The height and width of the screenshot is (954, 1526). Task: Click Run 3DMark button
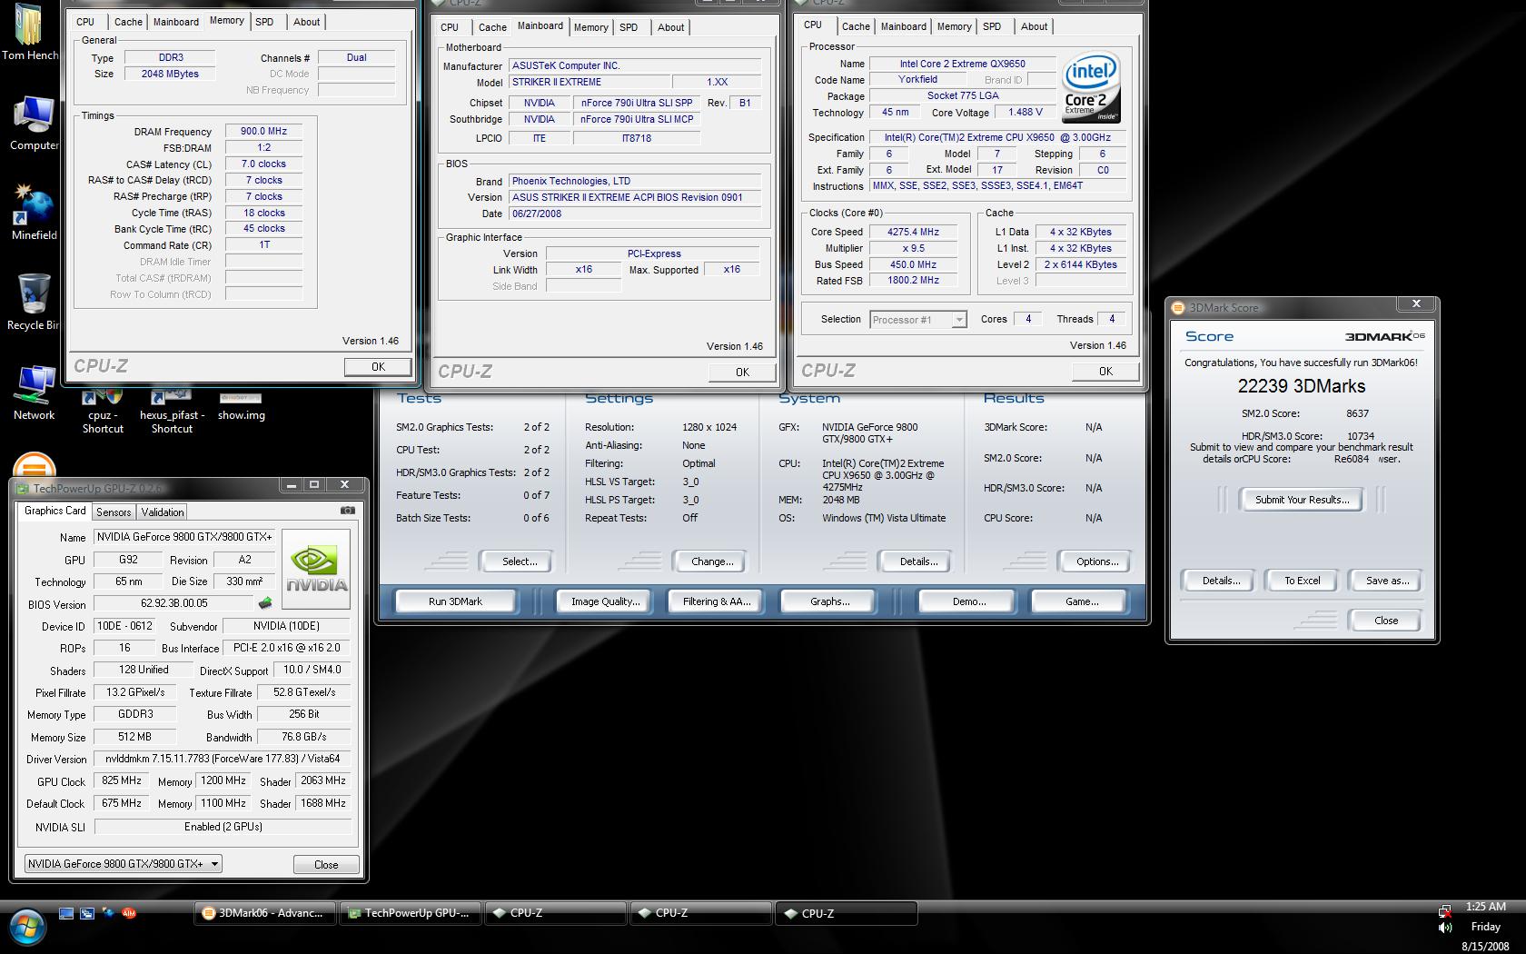pyautogui.click(x=455, y=601)
